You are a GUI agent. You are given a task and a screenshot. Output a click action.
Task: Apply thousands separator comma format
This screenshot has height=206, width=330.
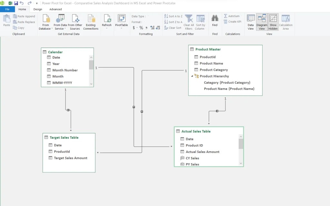[x=147, y=28]
